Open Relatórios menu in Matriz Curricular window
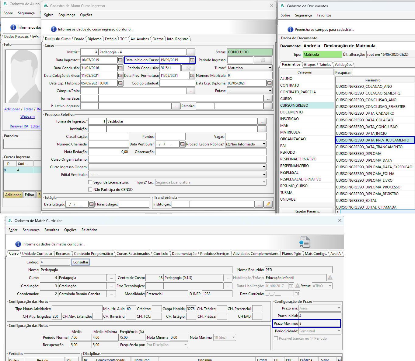The width and height of the screenshot is (415, 361). coord(89,230)
